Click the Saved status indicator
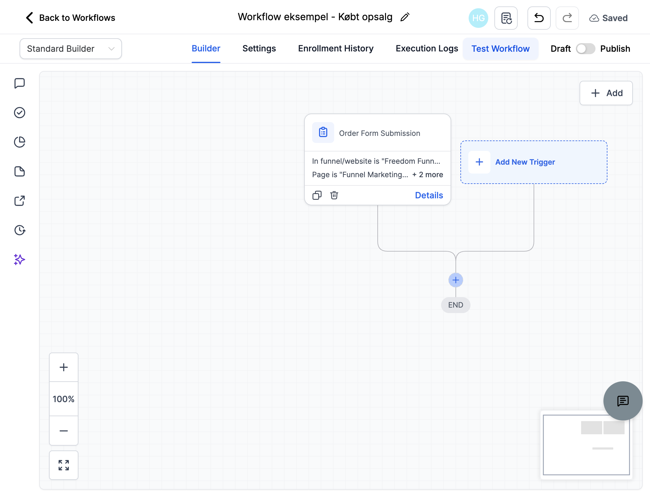 (608, 18)
